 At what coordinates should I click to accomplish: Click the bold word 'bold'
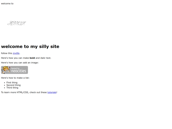(32, 58)
